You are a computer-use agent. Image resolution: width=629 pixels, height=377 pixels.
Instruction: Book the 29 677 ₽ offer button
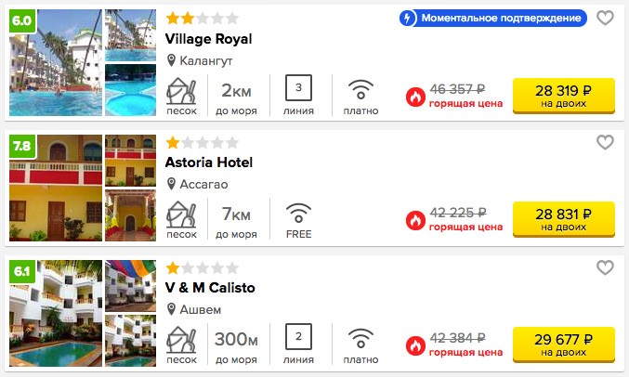(x=564, y=344)
